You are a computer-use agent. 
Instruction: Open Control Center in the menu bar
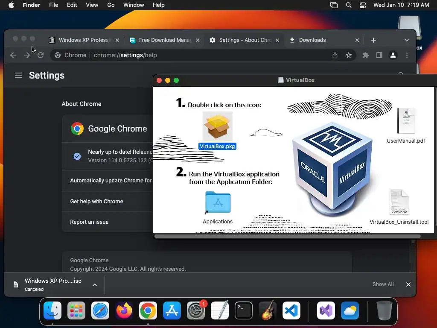363,5
